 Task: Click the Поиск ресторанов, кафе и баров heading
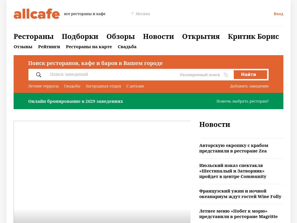point(95,63)
